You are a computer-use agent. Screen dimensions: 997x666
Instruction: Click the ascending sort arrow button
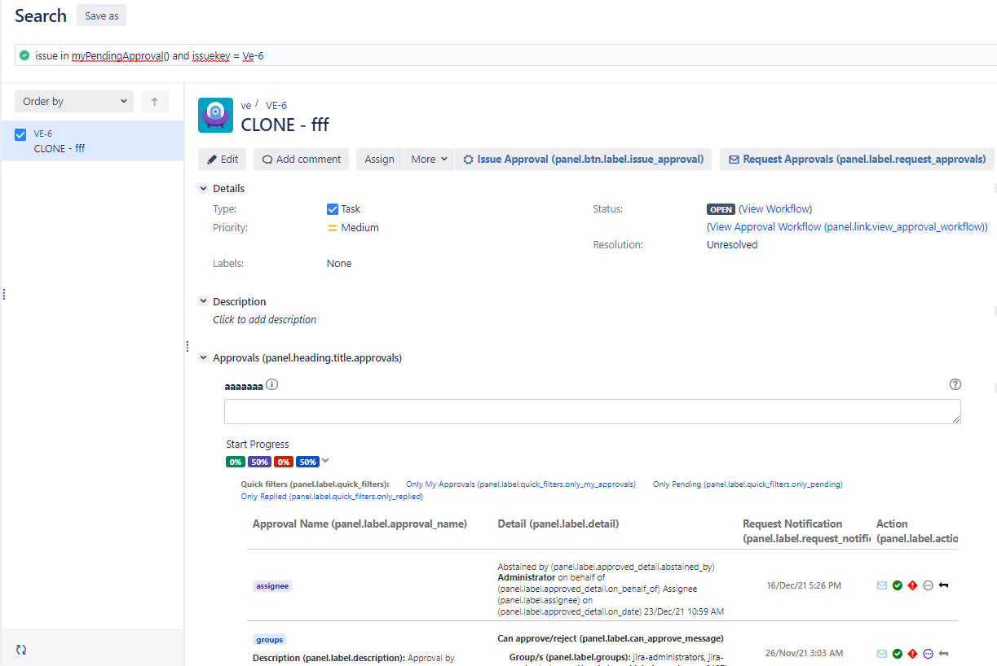(x=154, y=102)
